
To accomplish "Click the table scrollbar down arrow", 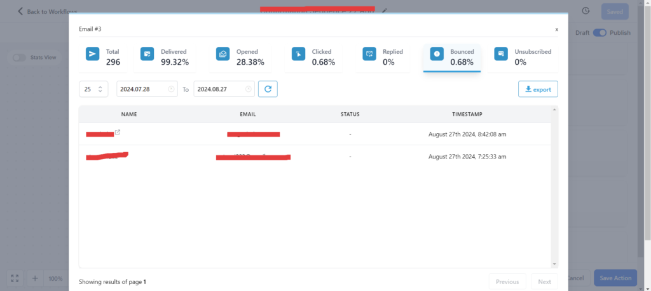I will [554, 264].
